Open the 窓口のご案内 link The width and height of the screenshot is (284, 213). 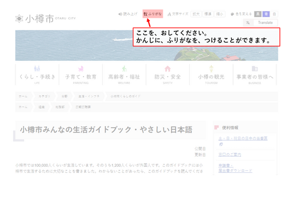click(x=230, y=154)
